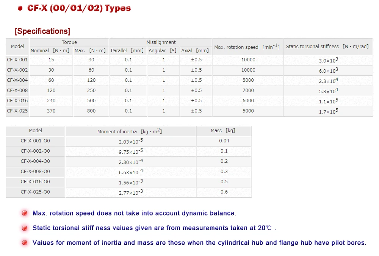Click the red bullet beside CF-X Types heading

(x=20, y=8)
